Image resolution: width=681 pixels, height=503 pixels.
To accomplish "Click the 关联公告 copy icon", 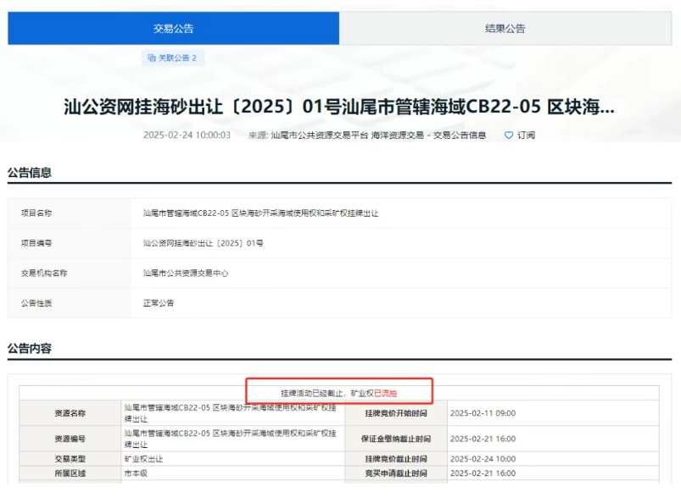I will (x=151, y=58).
